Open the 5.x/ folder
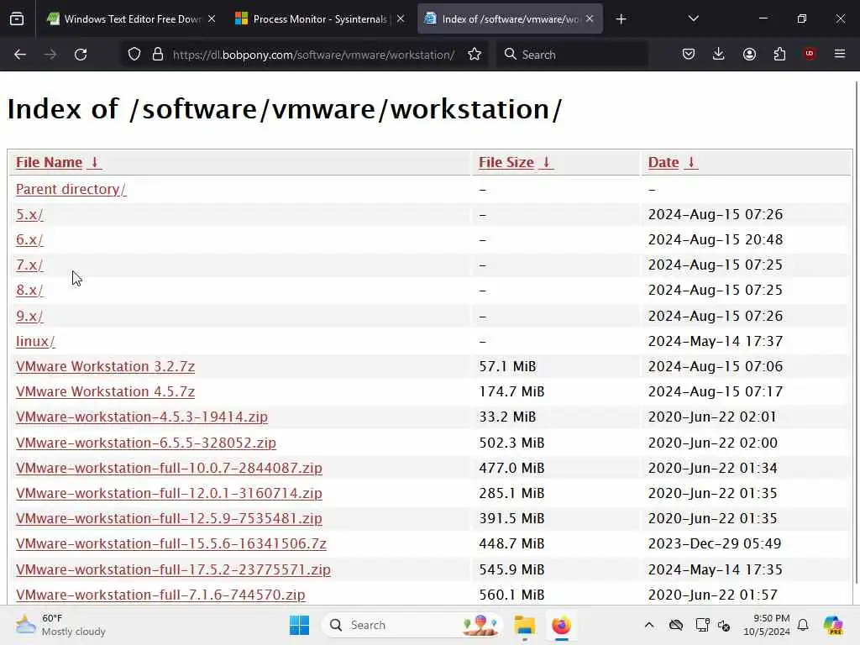The width and height of the screenshot is (860, 645). pos(29,214)
